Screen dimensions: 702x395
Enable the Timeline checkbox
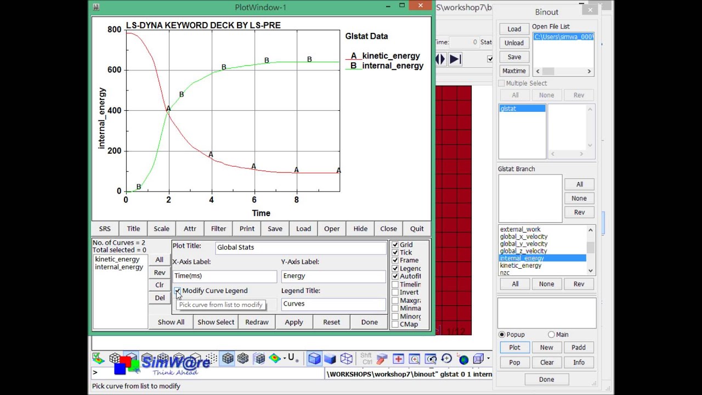395,284
